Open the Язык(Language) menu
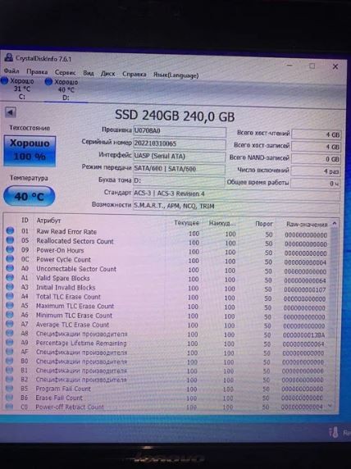 coord(176,75)
